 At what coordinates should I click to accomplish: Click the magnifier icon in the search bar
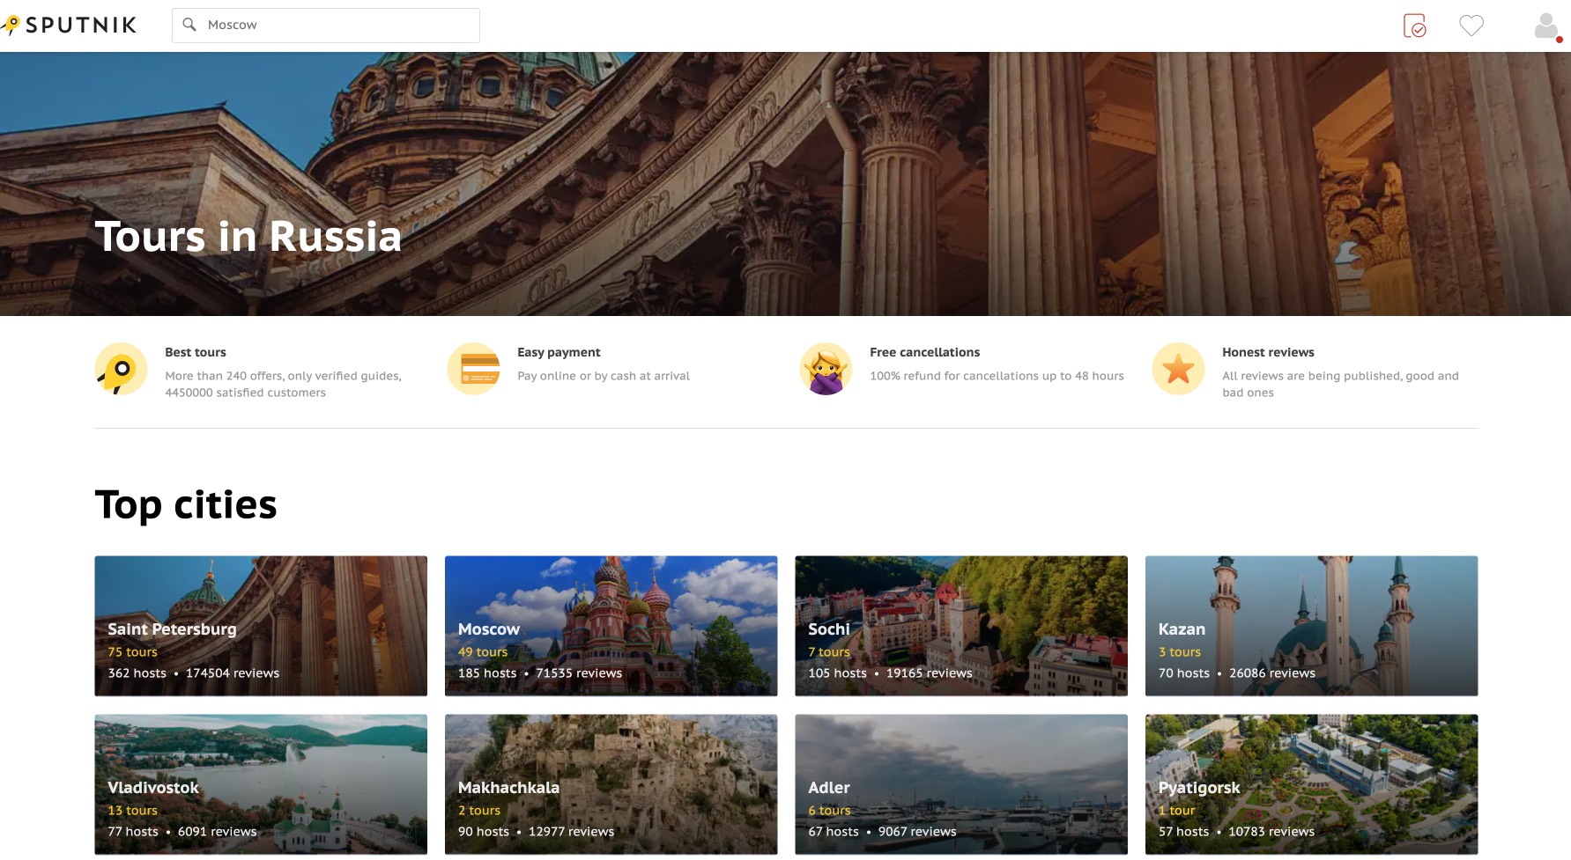pyautogui.click(x=189, y=25)
